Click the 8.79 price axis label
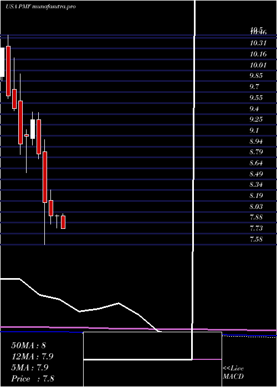Image resolution: width=277 pixels, height=387 pixels. click(256, 152)
